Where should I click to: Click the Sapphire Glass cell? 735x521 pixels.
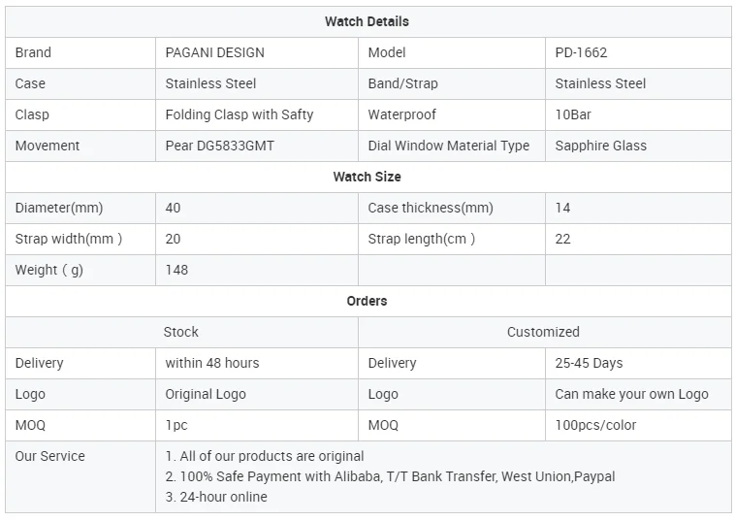(600, 146)
